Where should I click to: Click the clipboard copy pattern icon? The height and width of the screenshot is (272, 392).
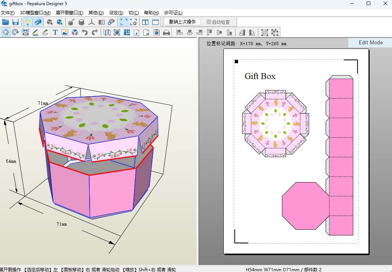[157, 32]
